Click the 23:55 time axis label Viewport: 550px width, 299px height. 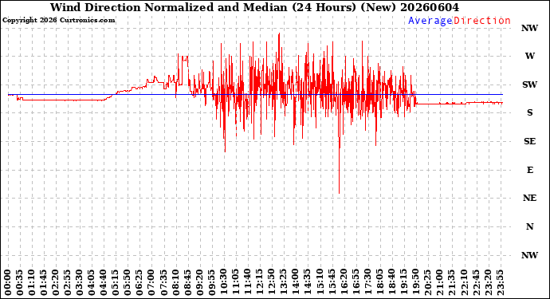click(500, 283)
